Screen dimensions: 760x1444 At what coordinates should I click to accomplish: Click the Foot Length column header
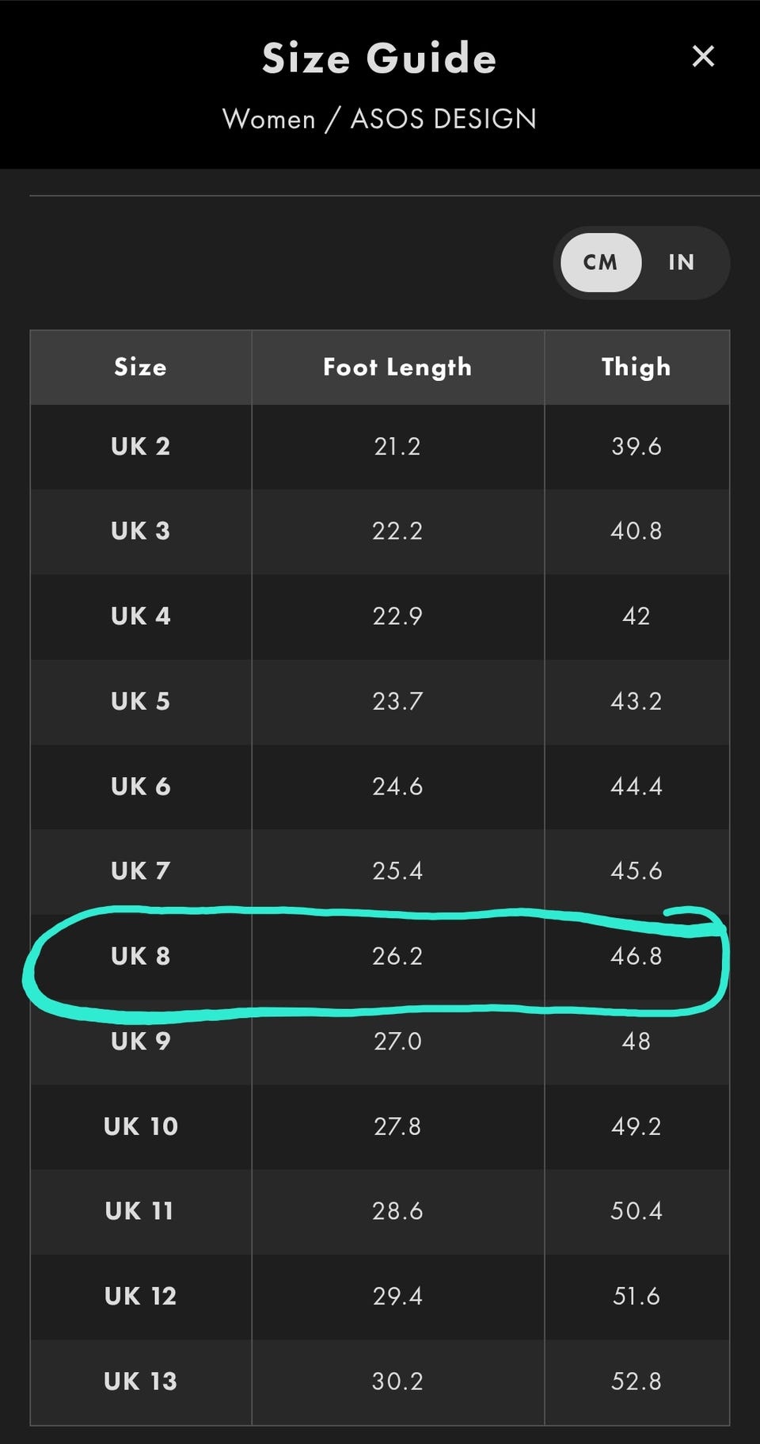coord(397,368)
